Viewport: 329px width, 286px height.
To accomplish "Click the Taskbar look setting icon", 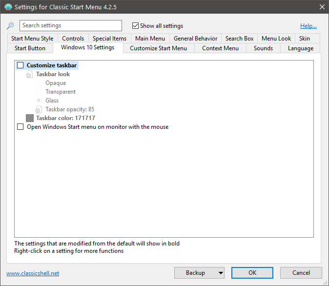I will (29, 74).
